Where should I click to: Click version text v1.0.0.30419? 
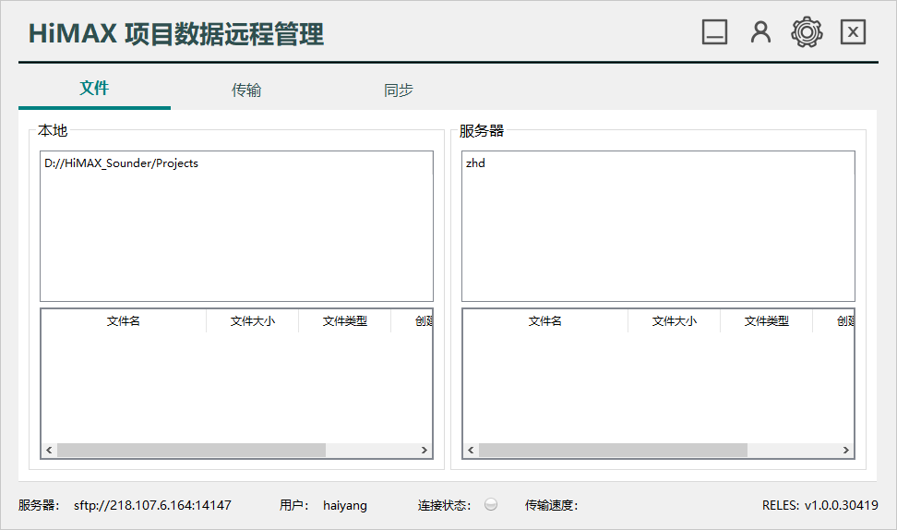coord(841,505)
